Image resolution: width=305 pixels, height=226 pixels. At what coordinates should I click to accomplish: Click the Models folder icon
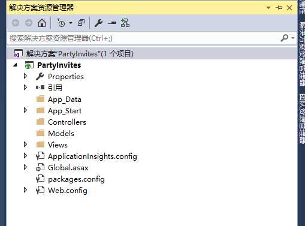(40, 133)
